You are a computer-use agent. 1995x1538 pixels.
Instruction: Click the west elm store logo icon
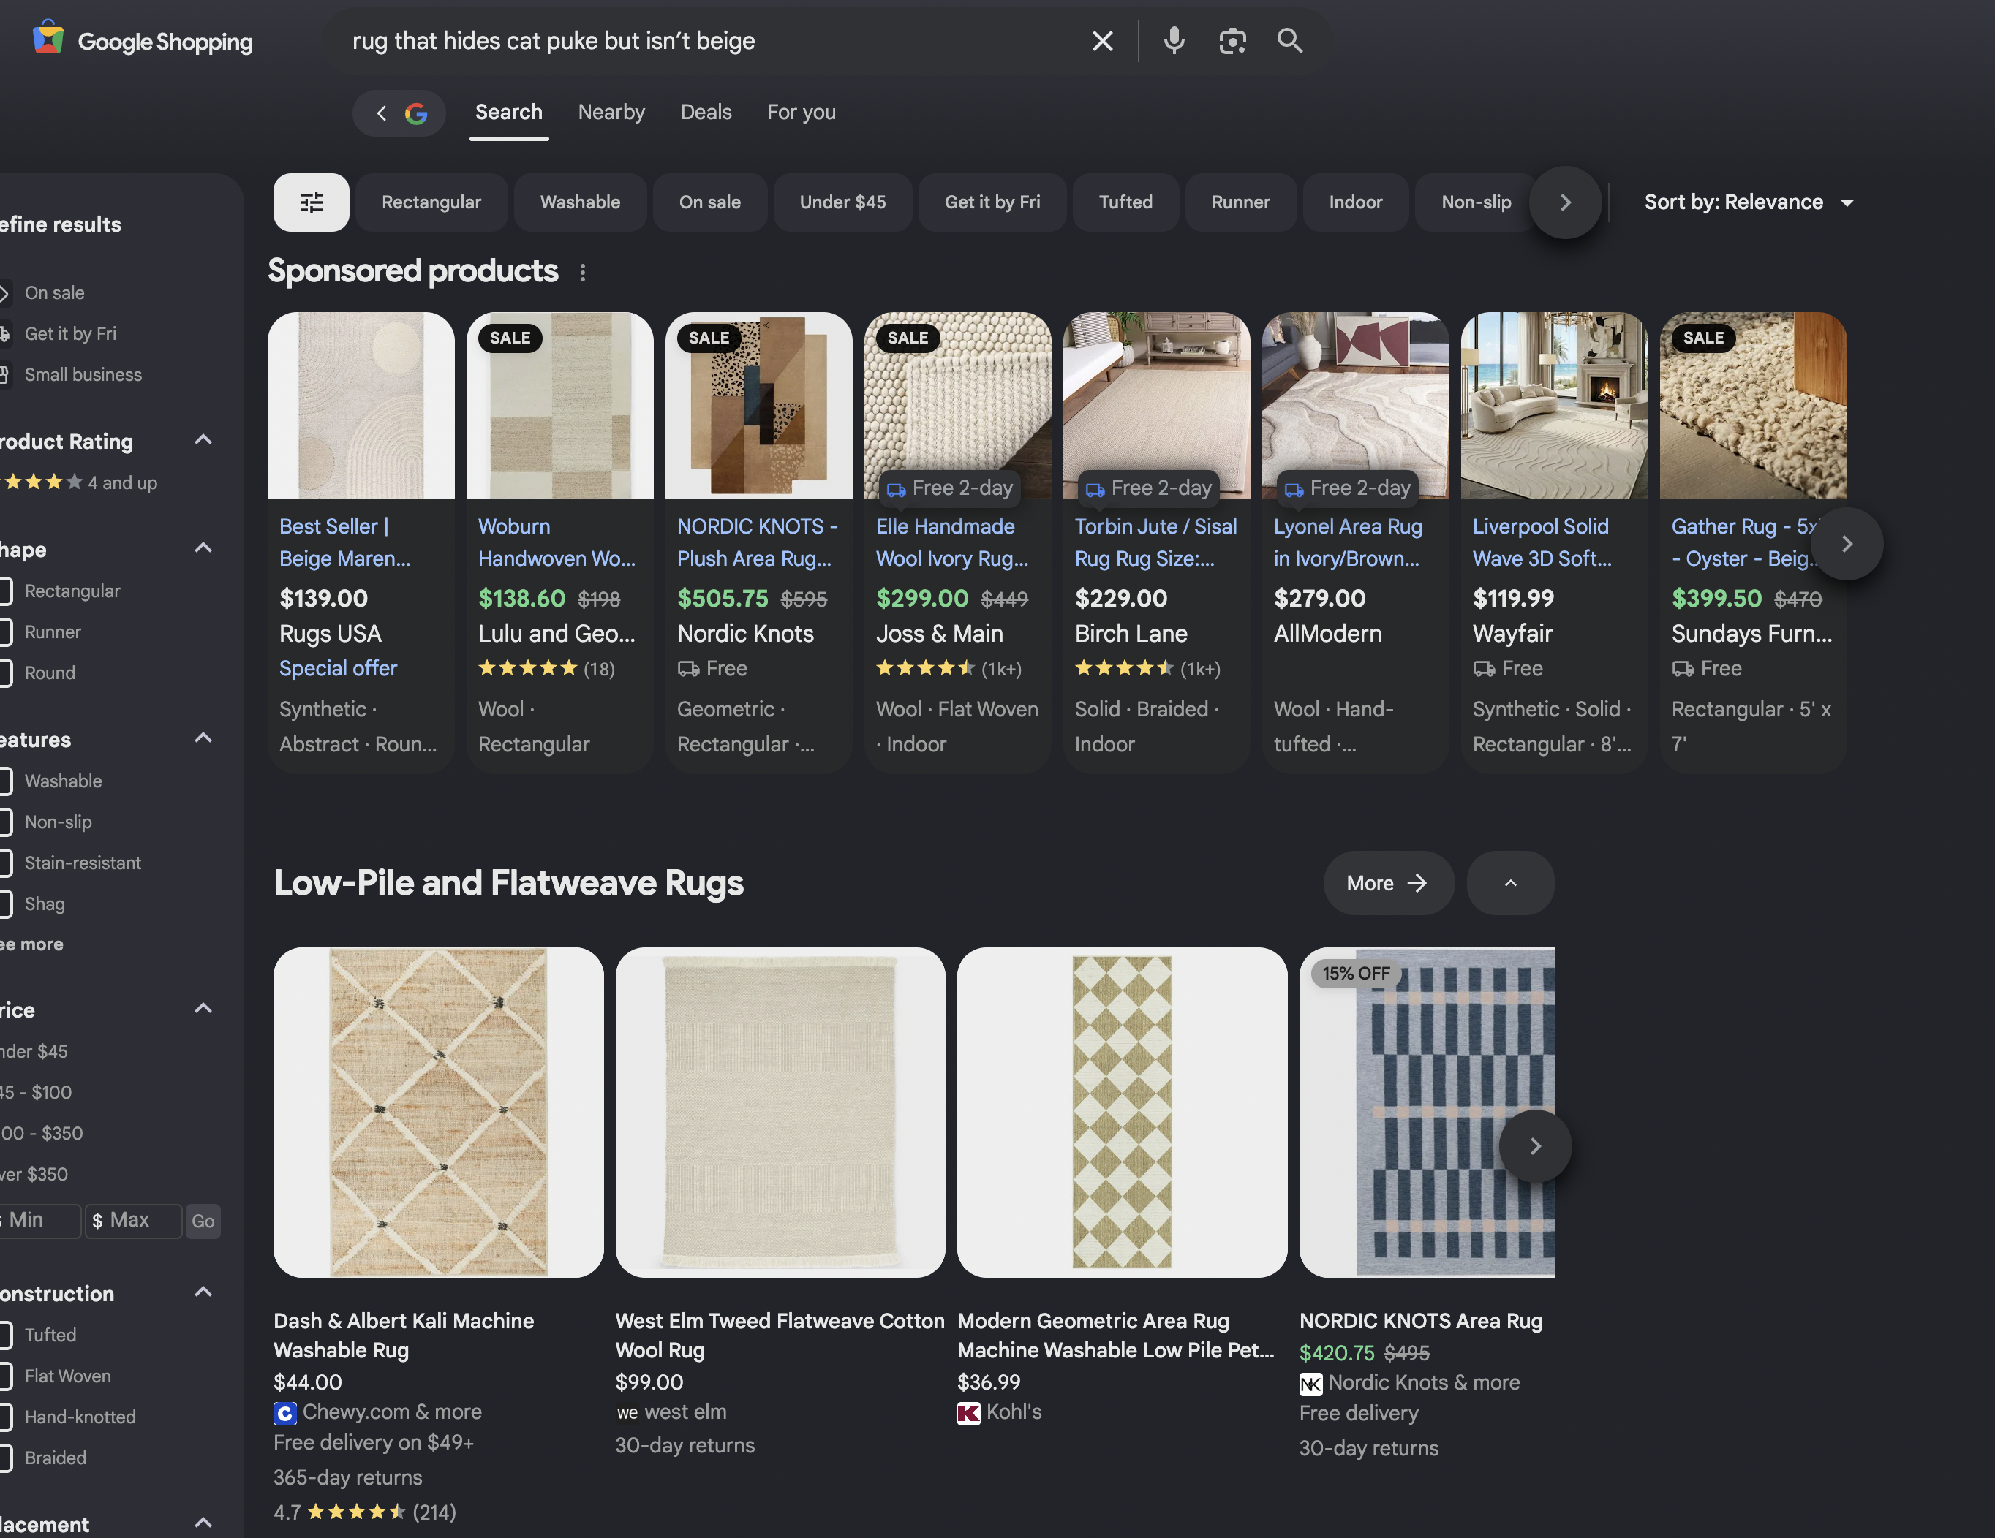click(627, 1413)
